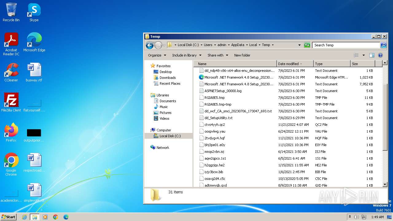The width and height of the screenshot is (393, 221).
Task: Launch Edge from the taskbar
Action: pos(66,217)
